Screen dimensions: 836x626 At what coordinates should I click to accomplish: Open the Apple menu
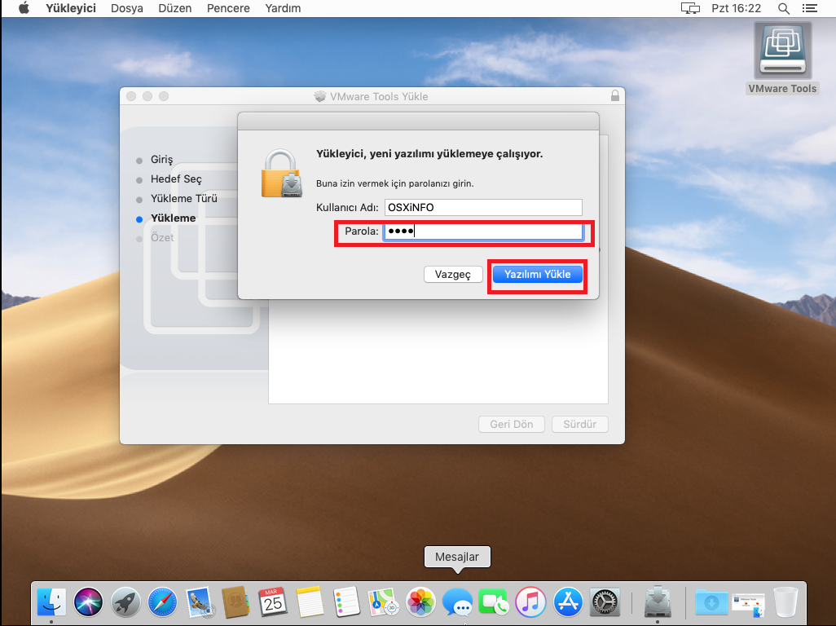[x=24, y=8]
